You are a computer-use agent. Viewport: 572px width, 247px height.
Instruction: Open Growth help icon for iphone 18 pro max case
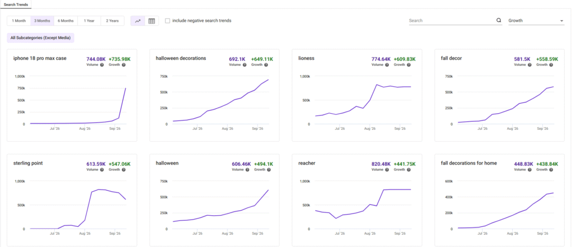123,65
